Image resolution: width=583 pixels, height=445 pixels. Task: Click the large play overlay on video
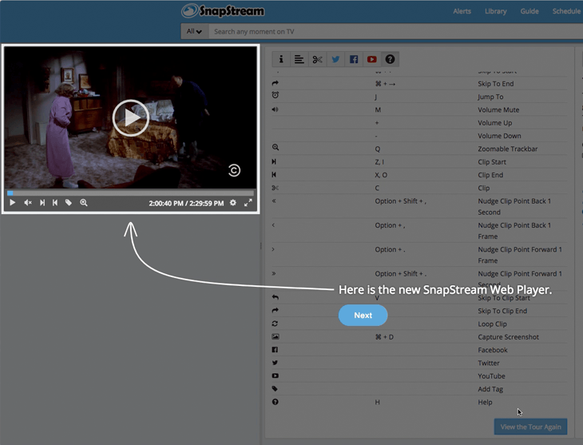(130, 118)
